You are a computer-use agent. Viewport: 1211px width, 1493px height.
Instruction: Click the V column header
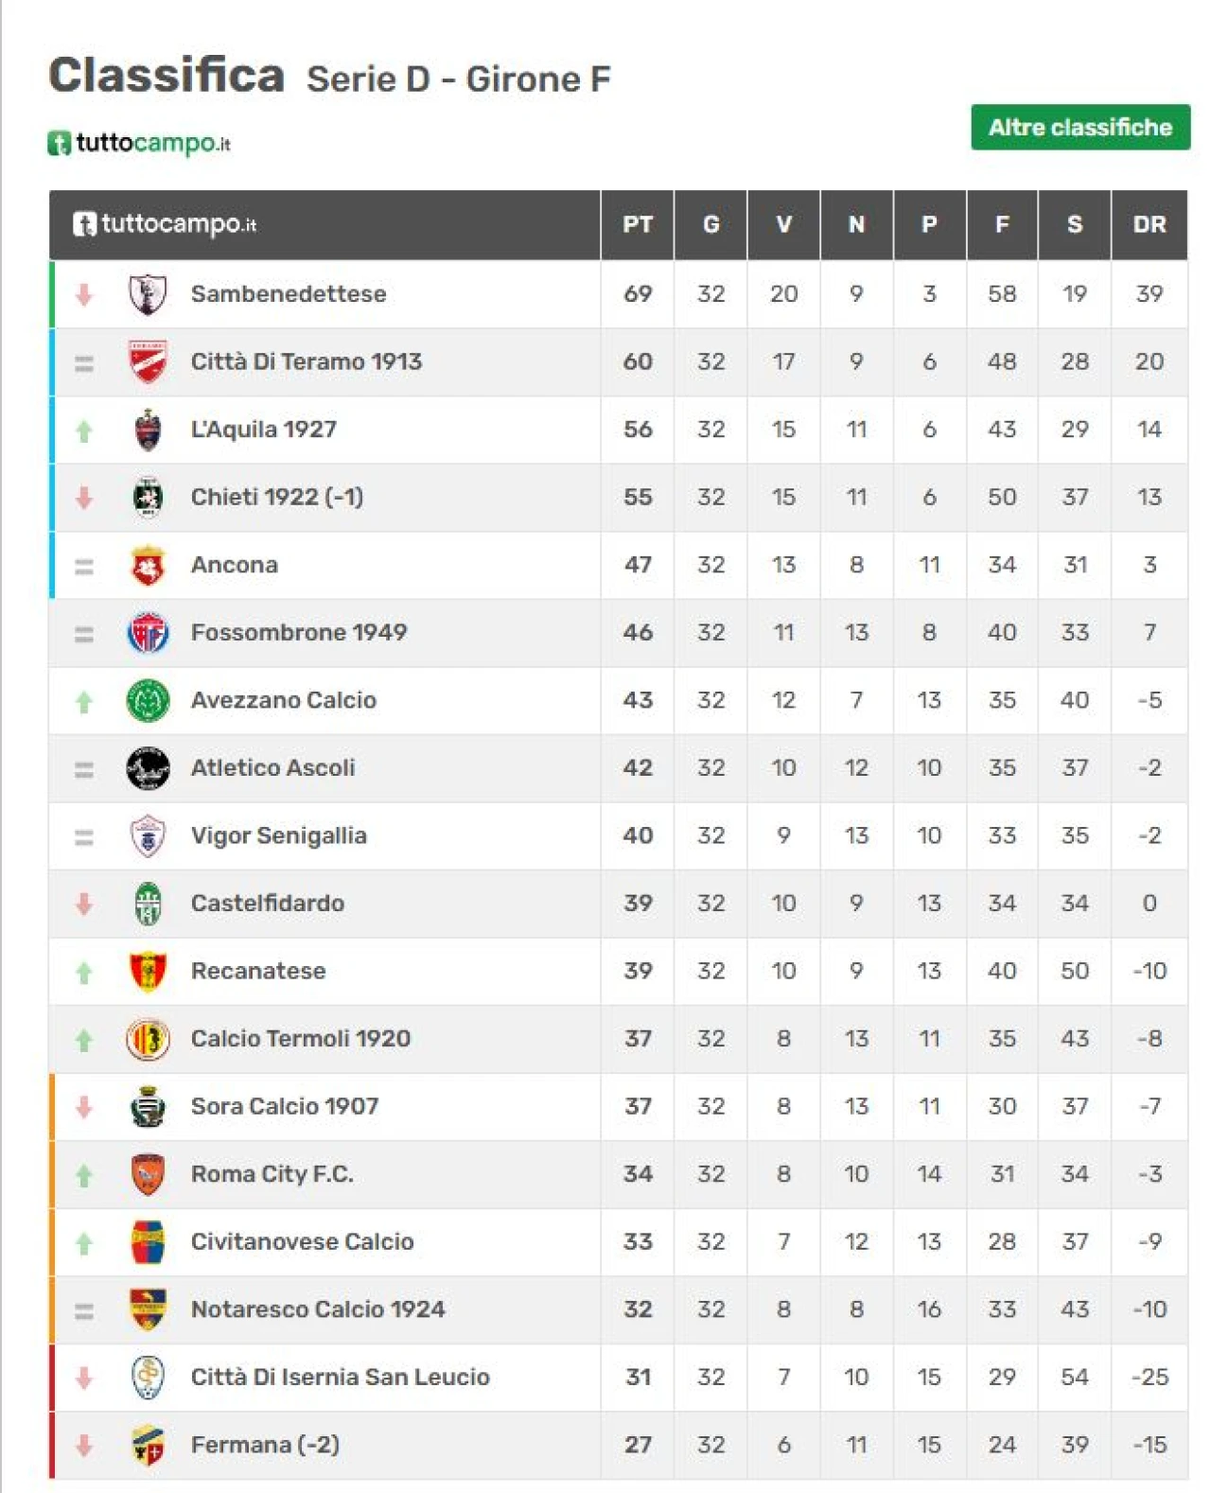pos(783,225)
